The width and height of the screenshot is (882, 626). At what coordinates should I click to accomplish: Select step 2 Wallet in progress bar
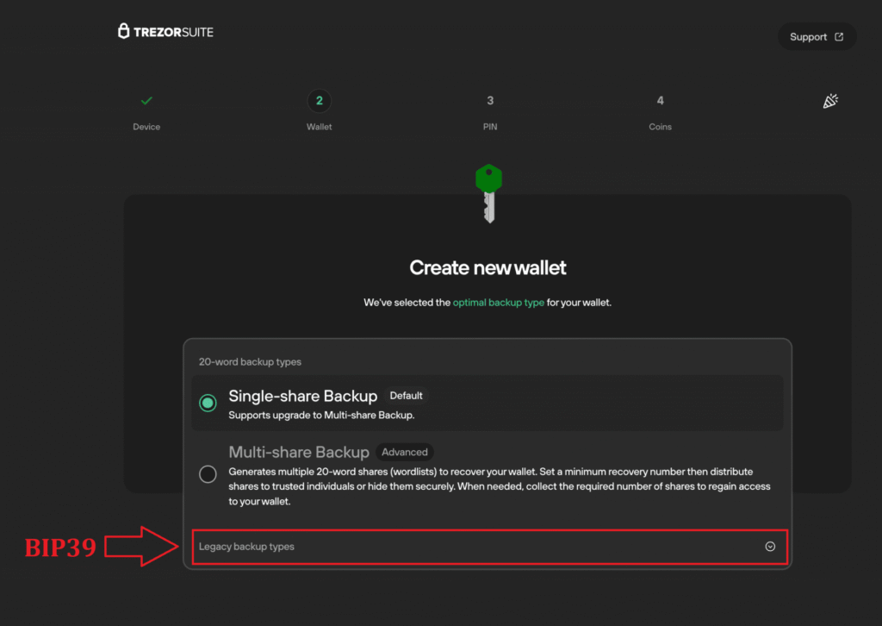[x=319, y=101]
